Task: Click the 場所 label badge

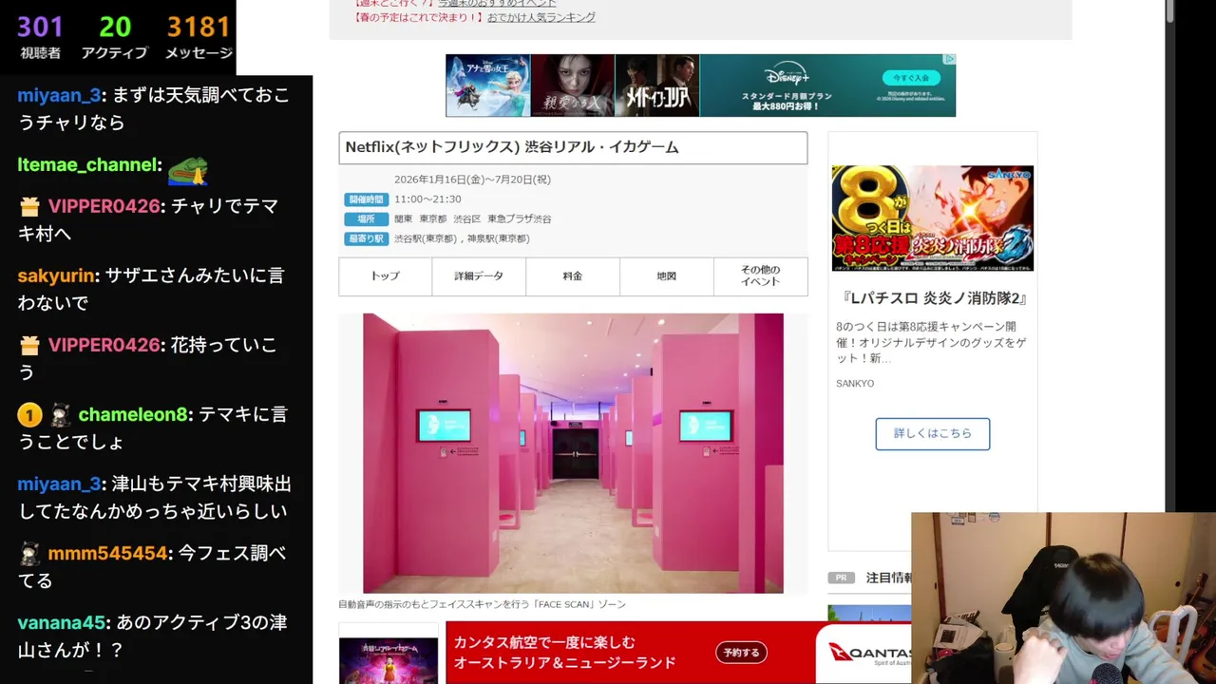Action: pos(366,219)
